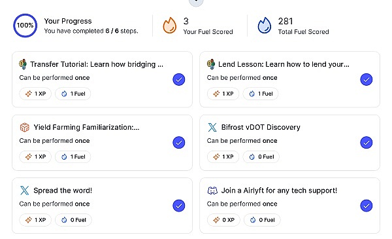Image resolution: width=392 pixels, height=239 pixels.
Task: Click the checkmark on Transfer Tutorial card
Action: pos(179,79)
